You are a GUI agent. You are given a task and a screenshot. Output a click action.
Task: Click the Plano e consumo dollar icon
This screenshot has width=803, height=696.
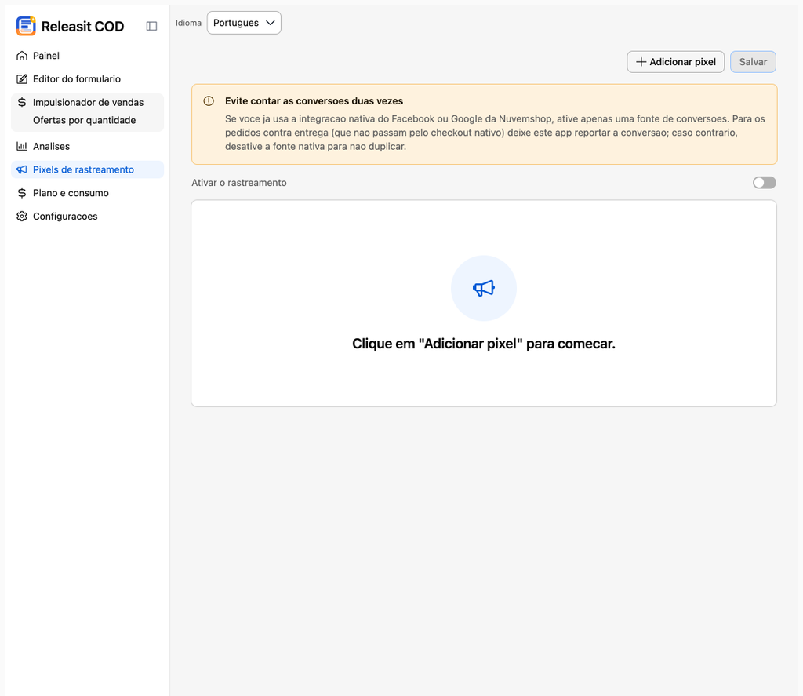(21, 193)
